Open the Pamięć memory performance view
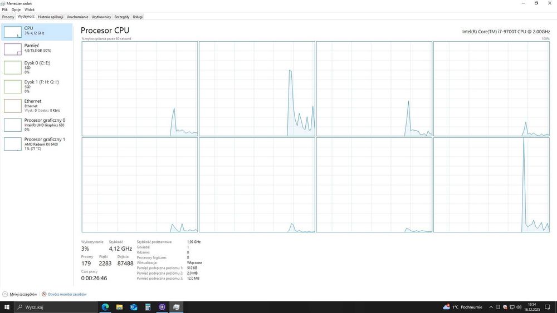The image size is (557, 313). click(x=37, y=49)
